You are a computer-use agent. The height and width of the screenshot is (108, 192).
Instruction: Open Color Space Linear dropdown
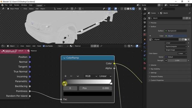click(x=182, y=53)
